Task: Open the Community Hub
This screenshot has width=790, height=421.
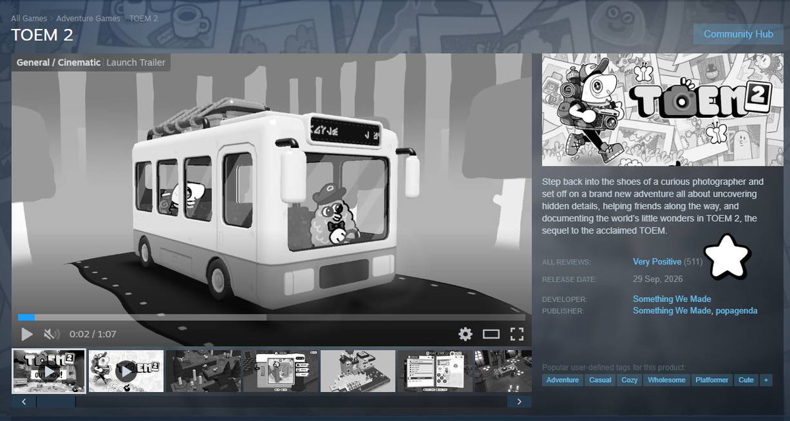Action: point(738,34)
